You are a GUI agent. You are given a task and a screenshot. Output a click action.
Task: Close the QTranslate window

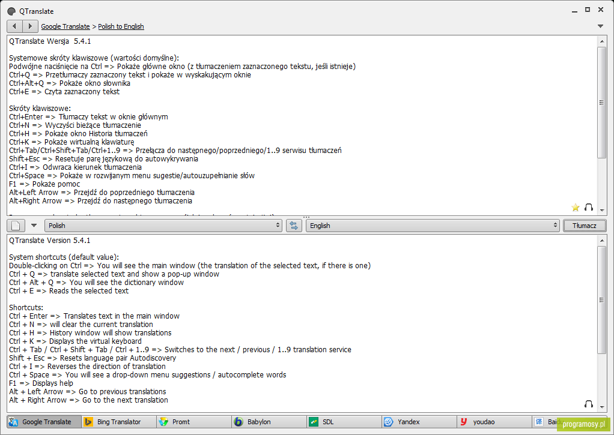[601, 10]
